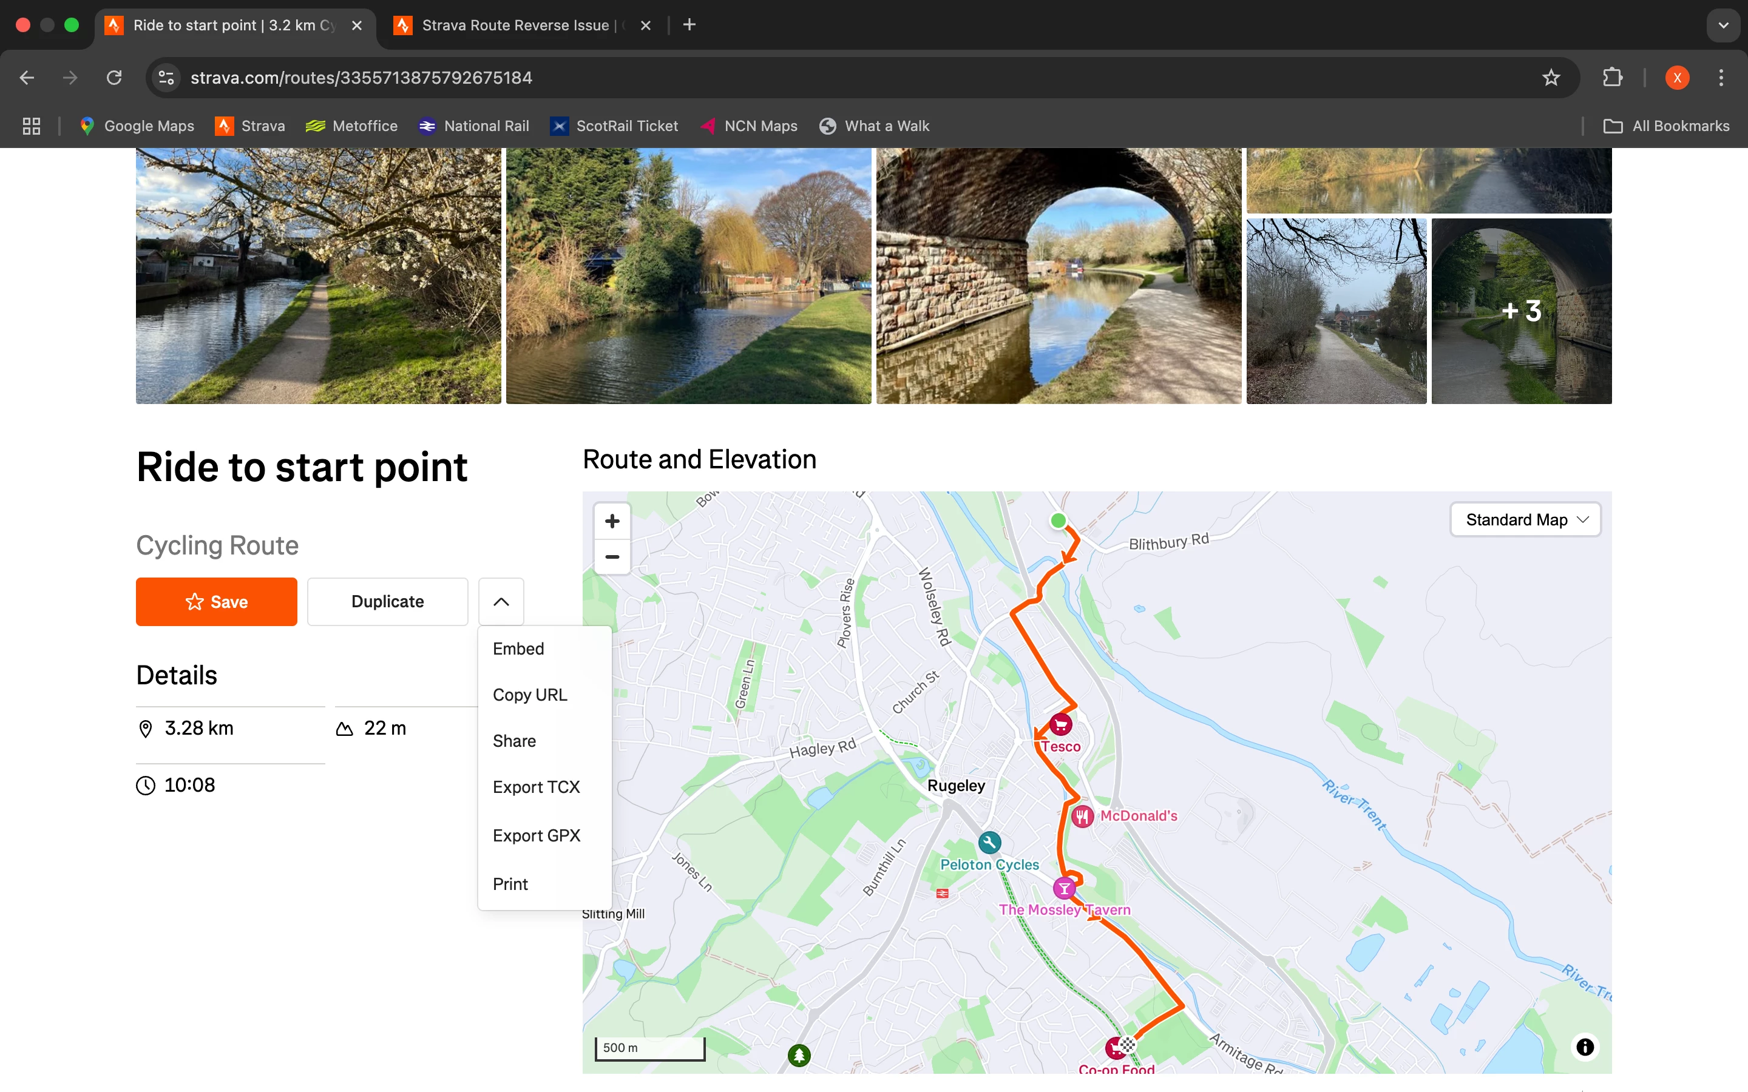Open the map attribution info icon

point(1584,1046)
